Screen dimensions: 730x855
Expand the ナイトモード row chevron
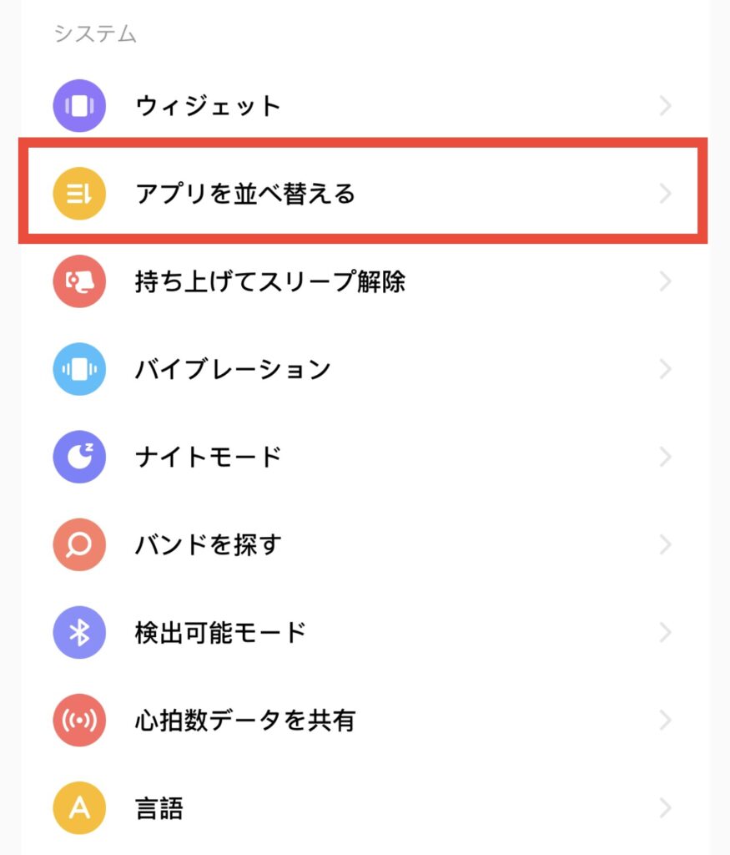click(x=665, y=457)
